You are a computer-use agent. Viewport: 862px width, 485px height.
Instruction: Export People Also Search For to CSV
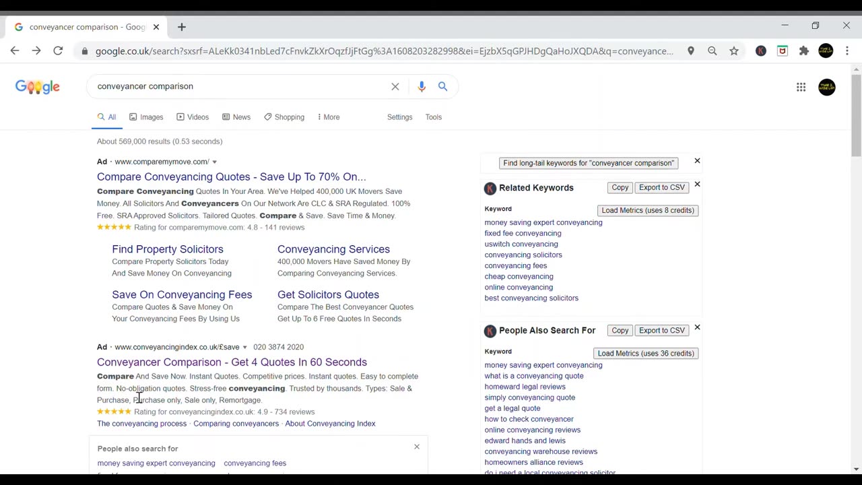[x=662, y=330]
